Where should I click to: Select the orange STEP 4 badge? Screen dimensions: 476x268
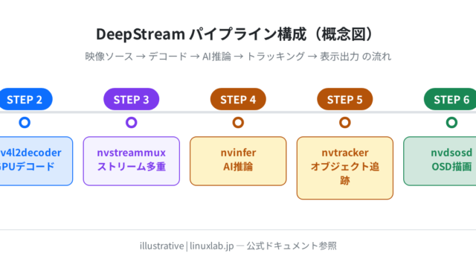tap(238, 99)
